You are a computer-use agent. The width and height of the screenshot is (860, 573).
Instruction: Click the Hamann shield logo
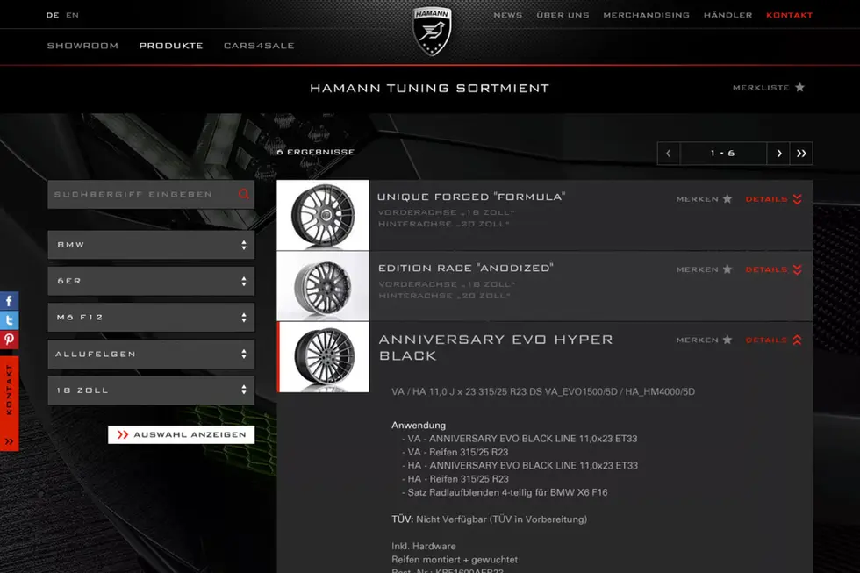[432, 32]
